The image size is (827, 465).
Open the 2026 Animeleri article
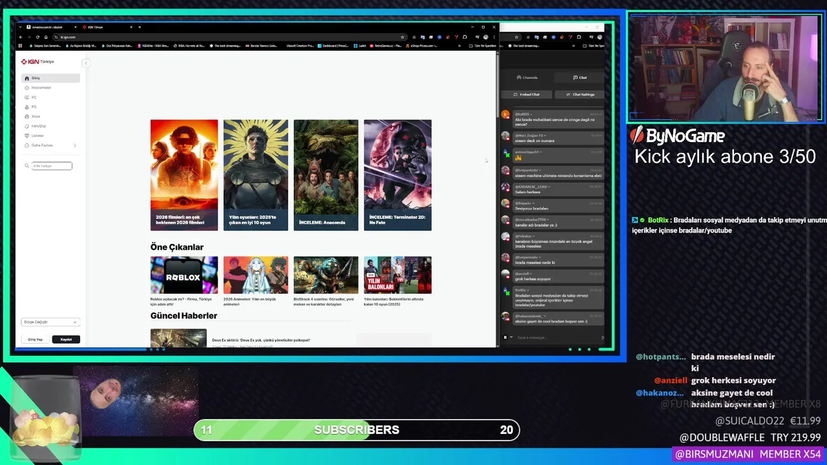(x=256, y=281)
